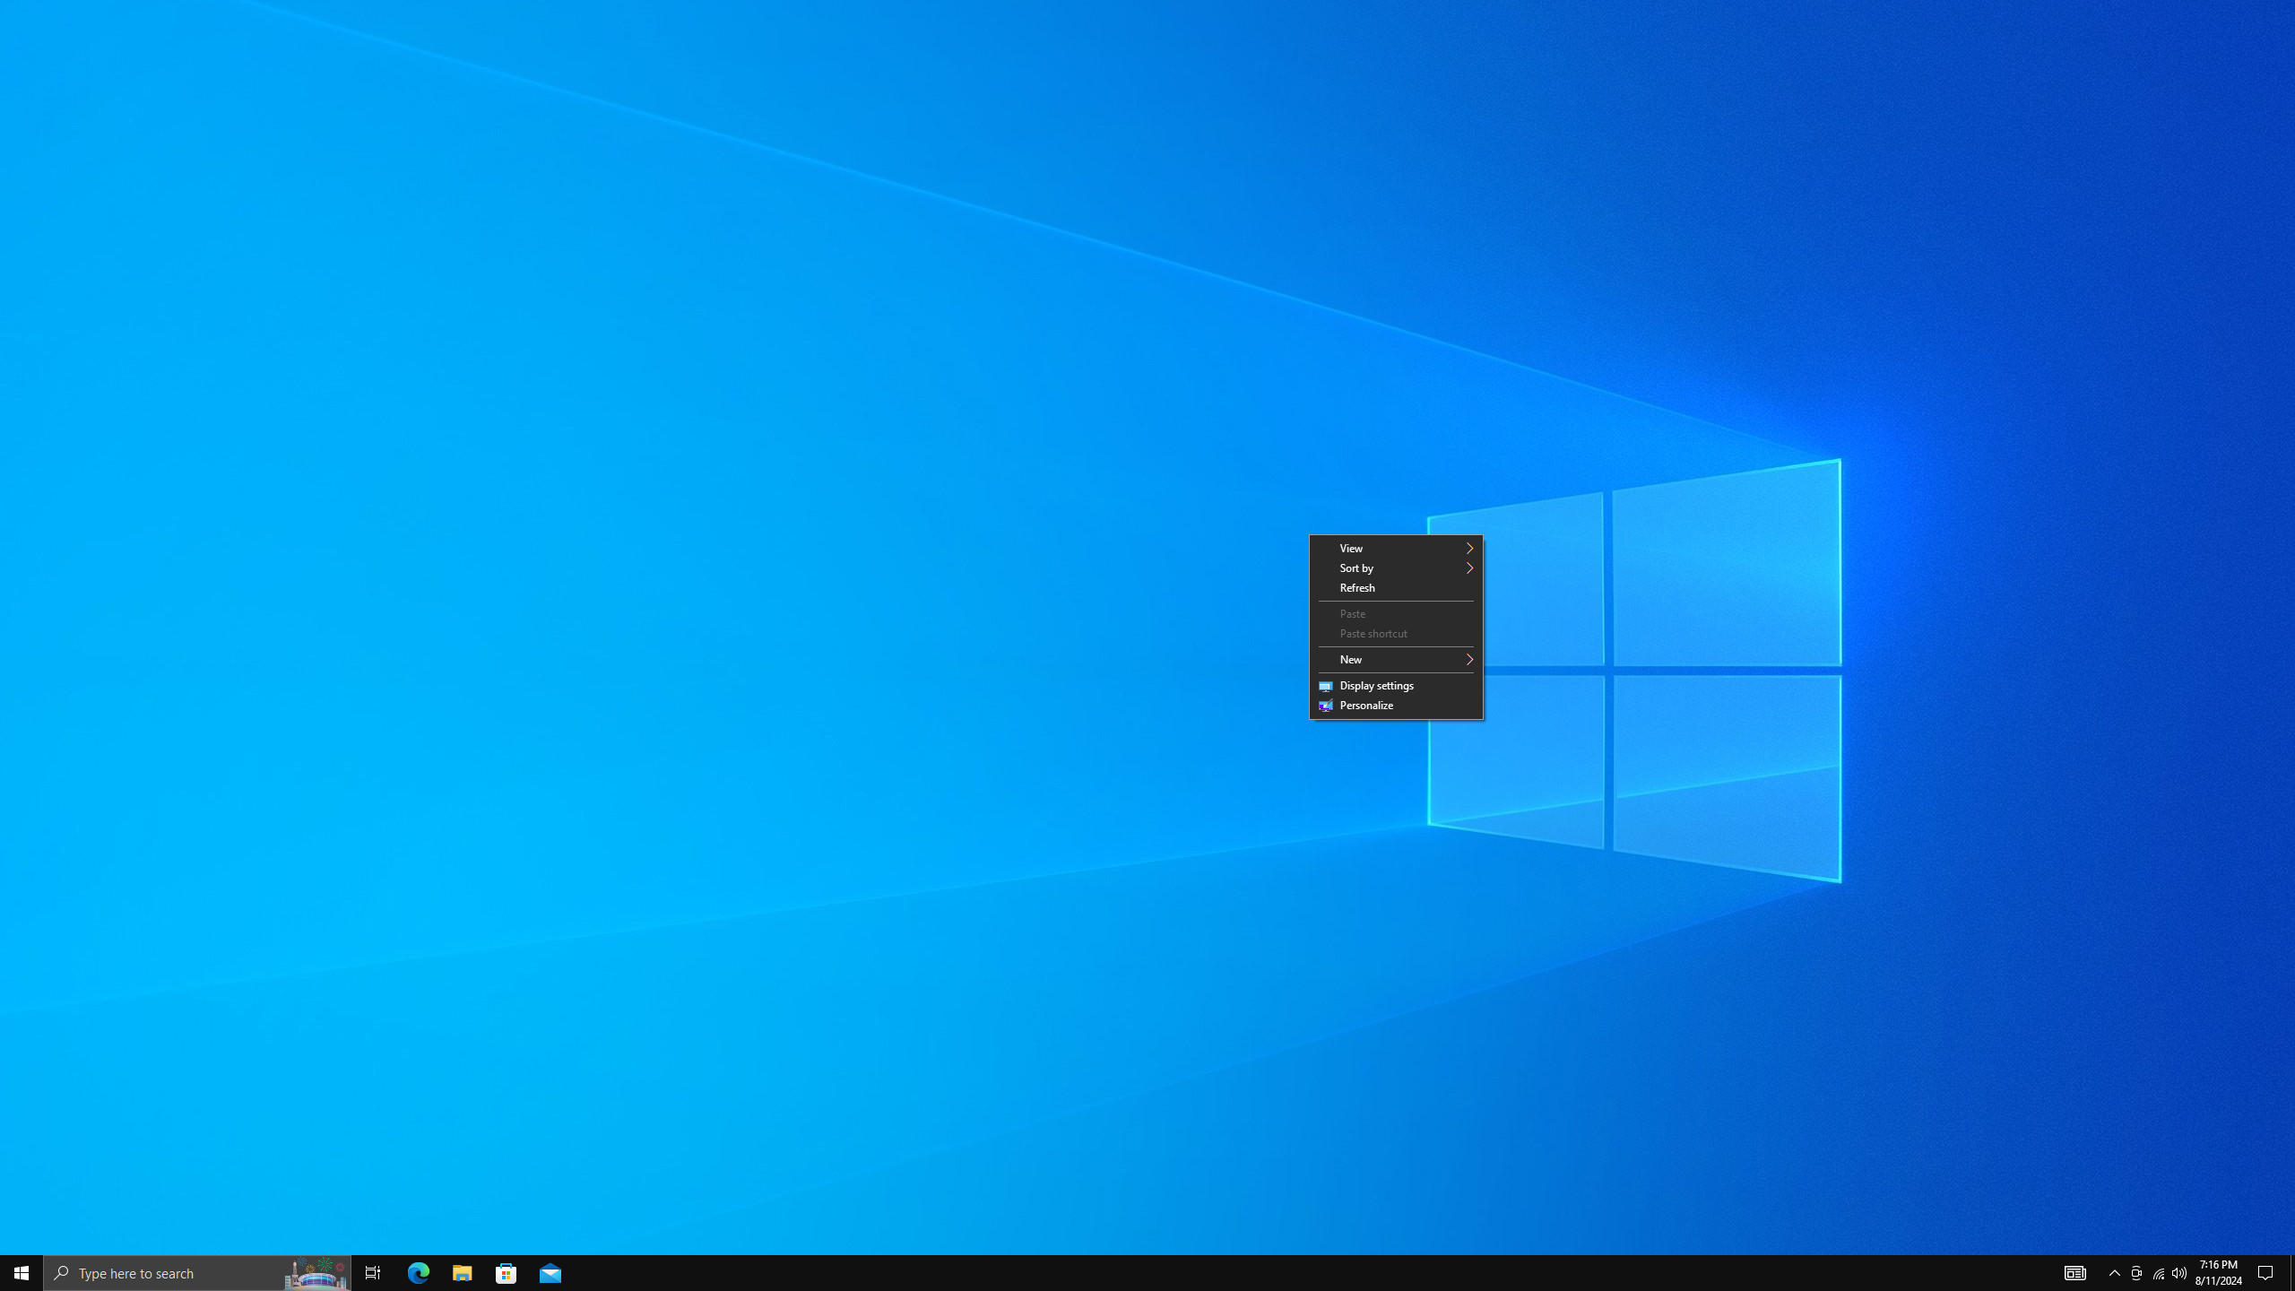
Task: Click the Task View button
Action: 373,1272
